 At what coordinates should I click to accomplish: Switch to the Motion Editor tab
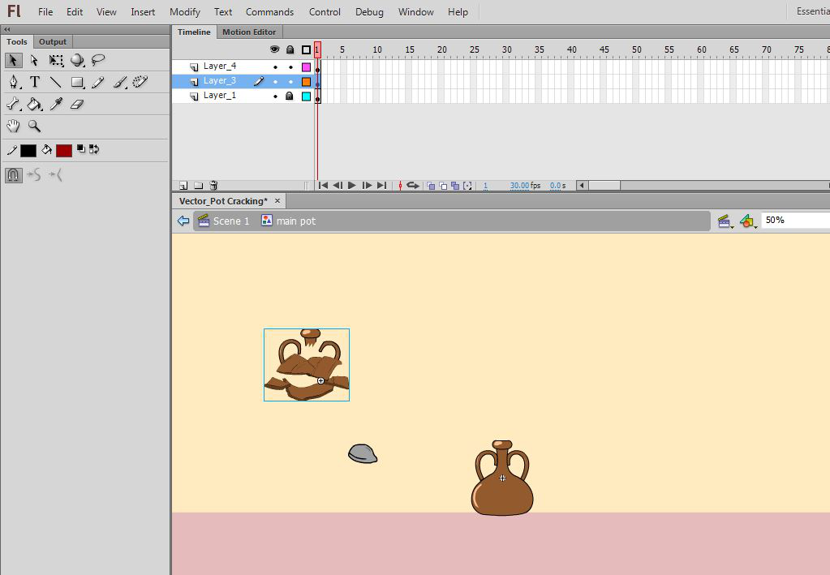point(249,32)
